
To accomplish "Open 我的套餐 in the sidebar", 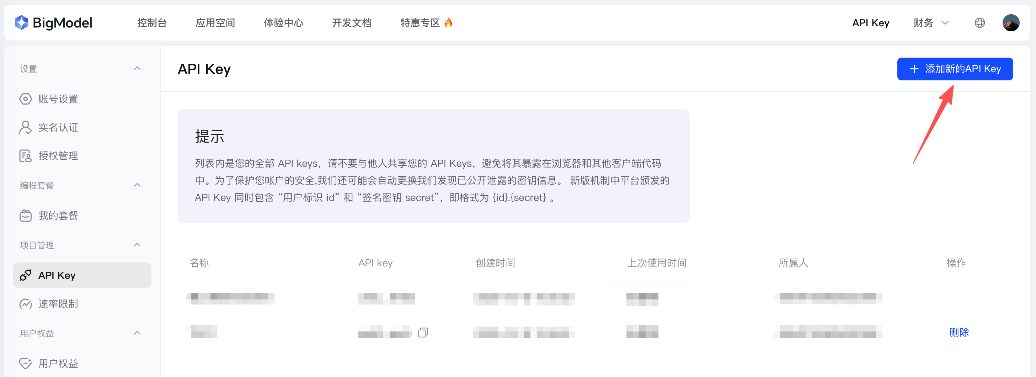I will pyautogui.click(x=58, y=216).
